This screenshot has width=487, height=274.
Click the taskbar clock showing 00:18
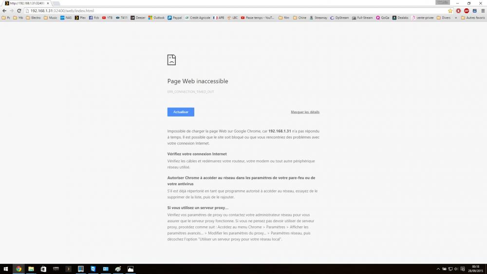(x=475, y=269)
